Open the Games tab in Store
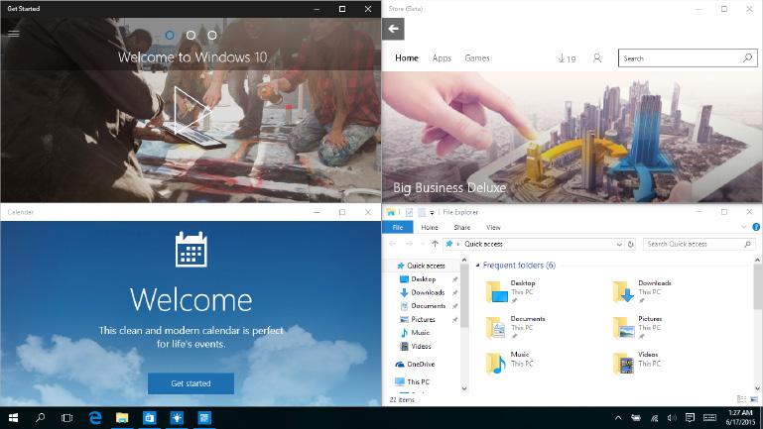The width and height of the screenshot is (763, 429). tap(477, 57)
